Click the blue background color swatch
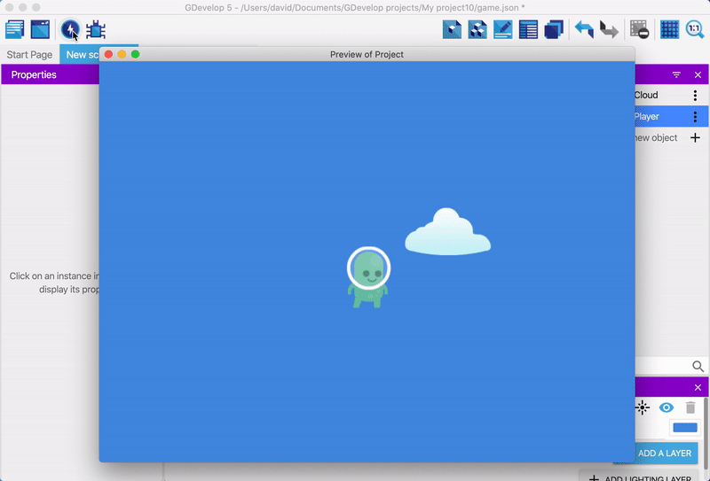Viewport: 710px width, 481px height. coord(684,428)
